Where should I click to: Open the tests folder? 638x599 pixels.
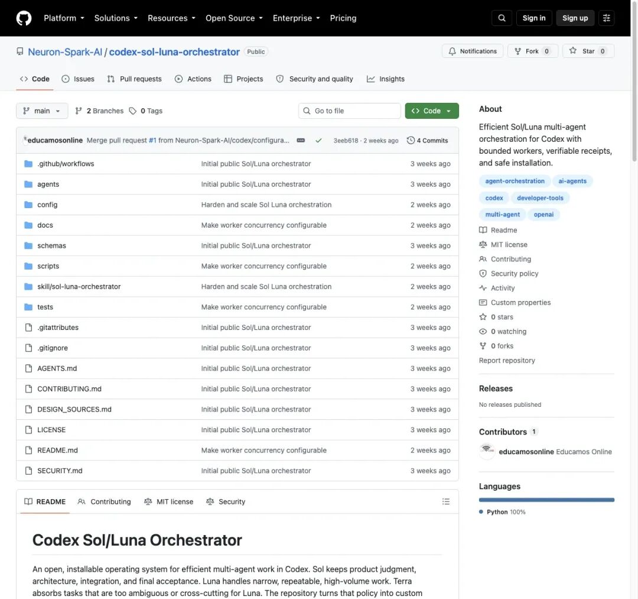click(x=45, y=307)
